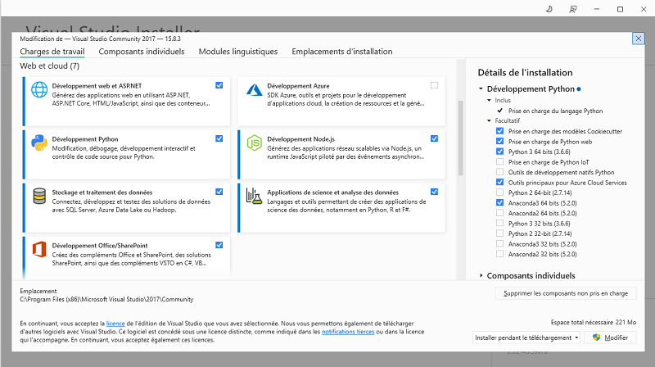Open the install-while-downloading dropdown
Image resolution: width=655 pixels, height=367 pixels.
tap(527, 338)
